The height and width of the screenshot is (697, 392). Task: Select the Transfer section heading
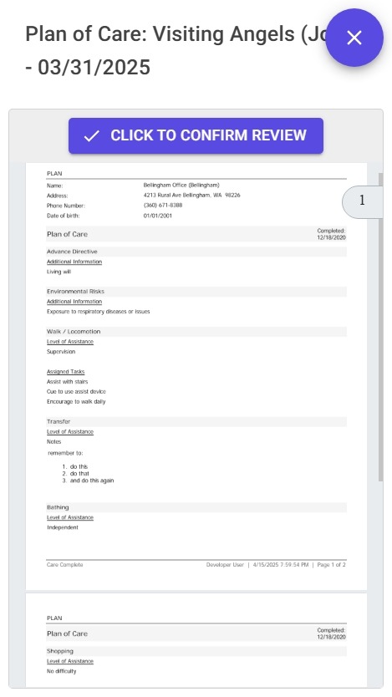tap(59, 421)
